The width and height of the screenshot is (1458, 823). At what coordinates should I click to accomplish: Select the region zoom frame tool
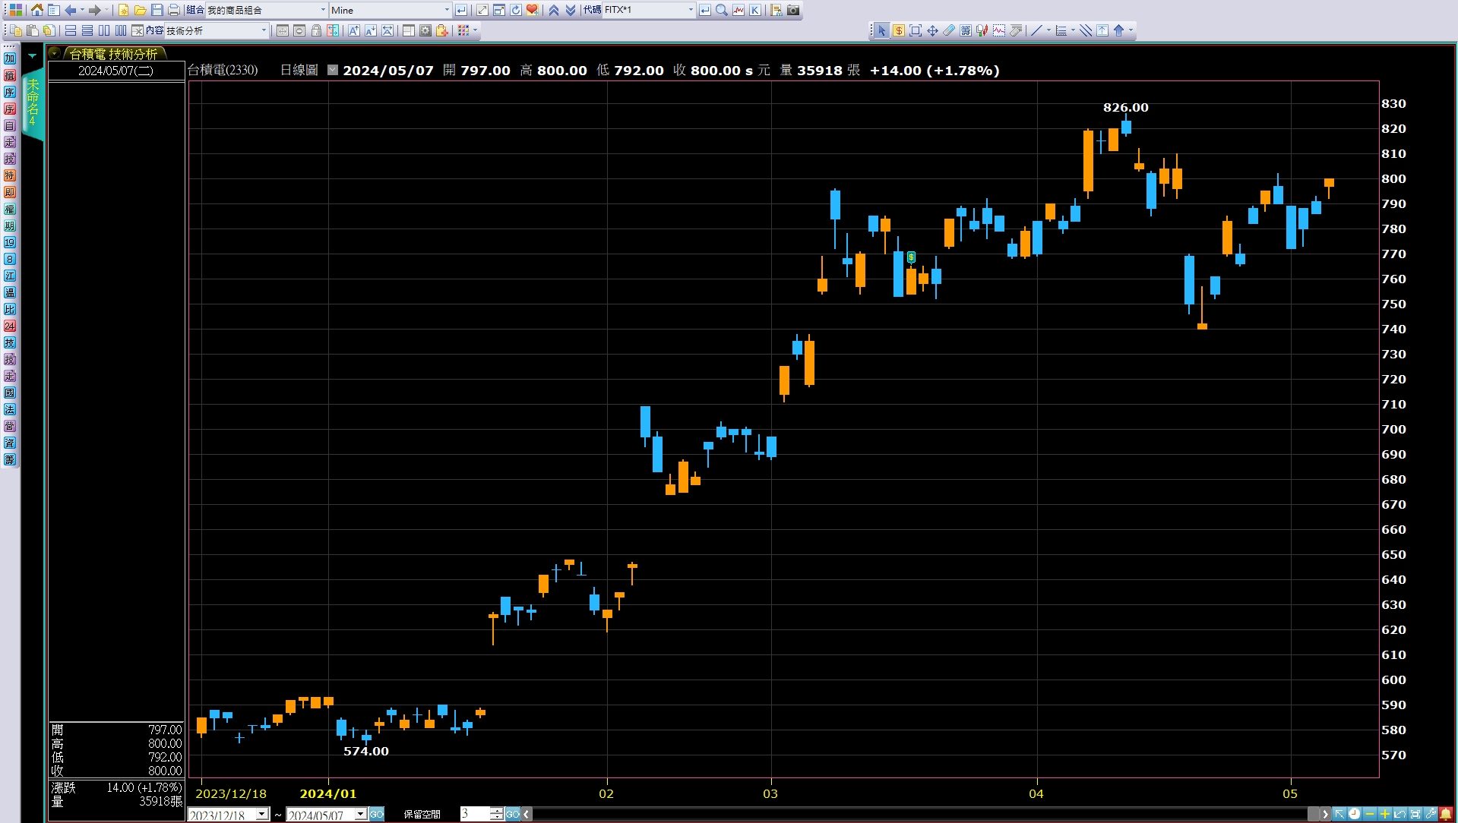(x=916, y=30)
